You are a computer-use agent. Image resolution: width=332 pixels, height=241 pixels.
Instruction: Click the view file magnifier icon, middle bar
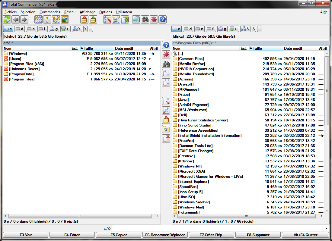(166, 110)
